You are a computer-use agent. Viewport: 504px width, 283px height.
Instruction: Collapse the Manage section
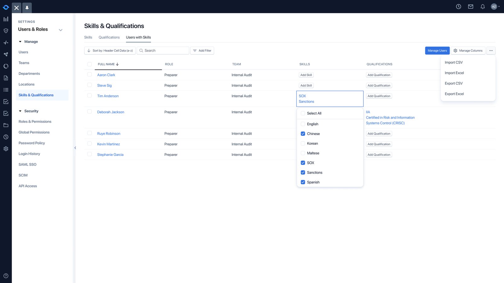tap(20, 42)
